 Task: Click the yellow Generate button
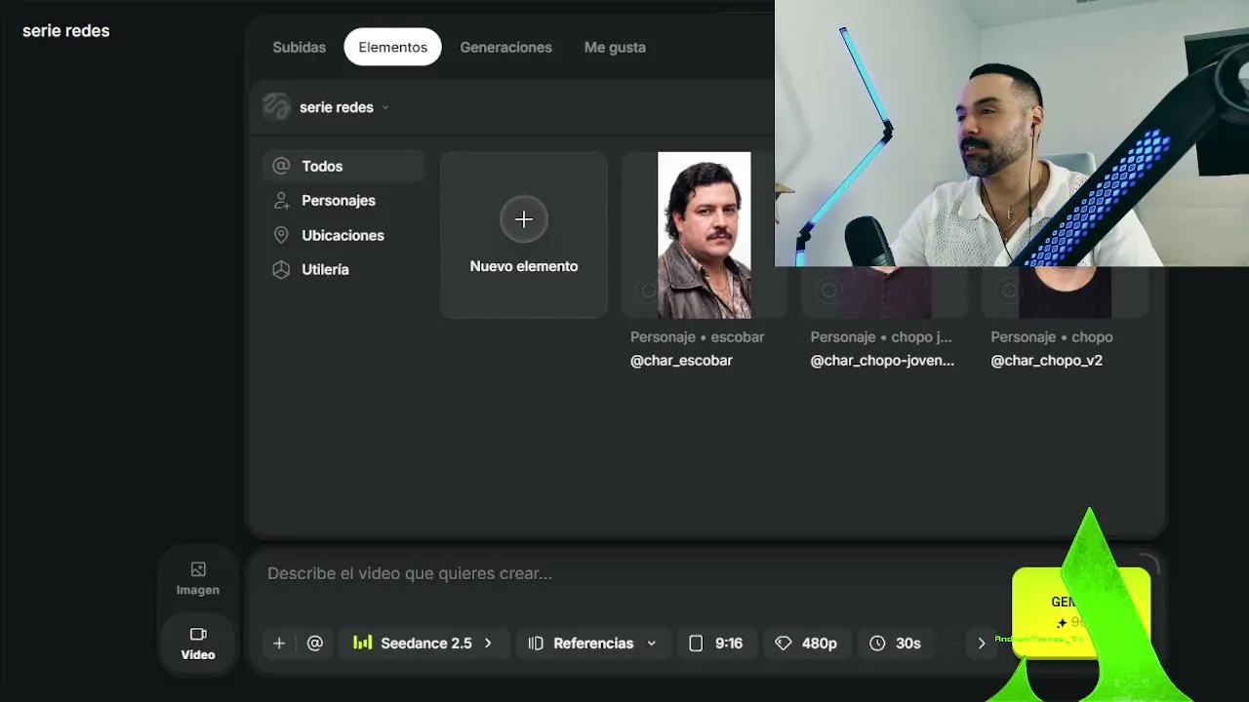(1081, 612)
